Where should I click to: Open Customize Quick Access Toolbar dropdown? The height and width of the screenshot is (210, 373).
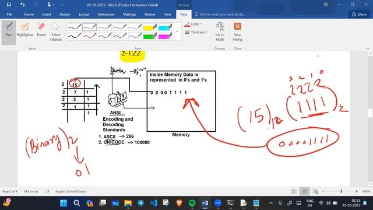tap(62, 5)
